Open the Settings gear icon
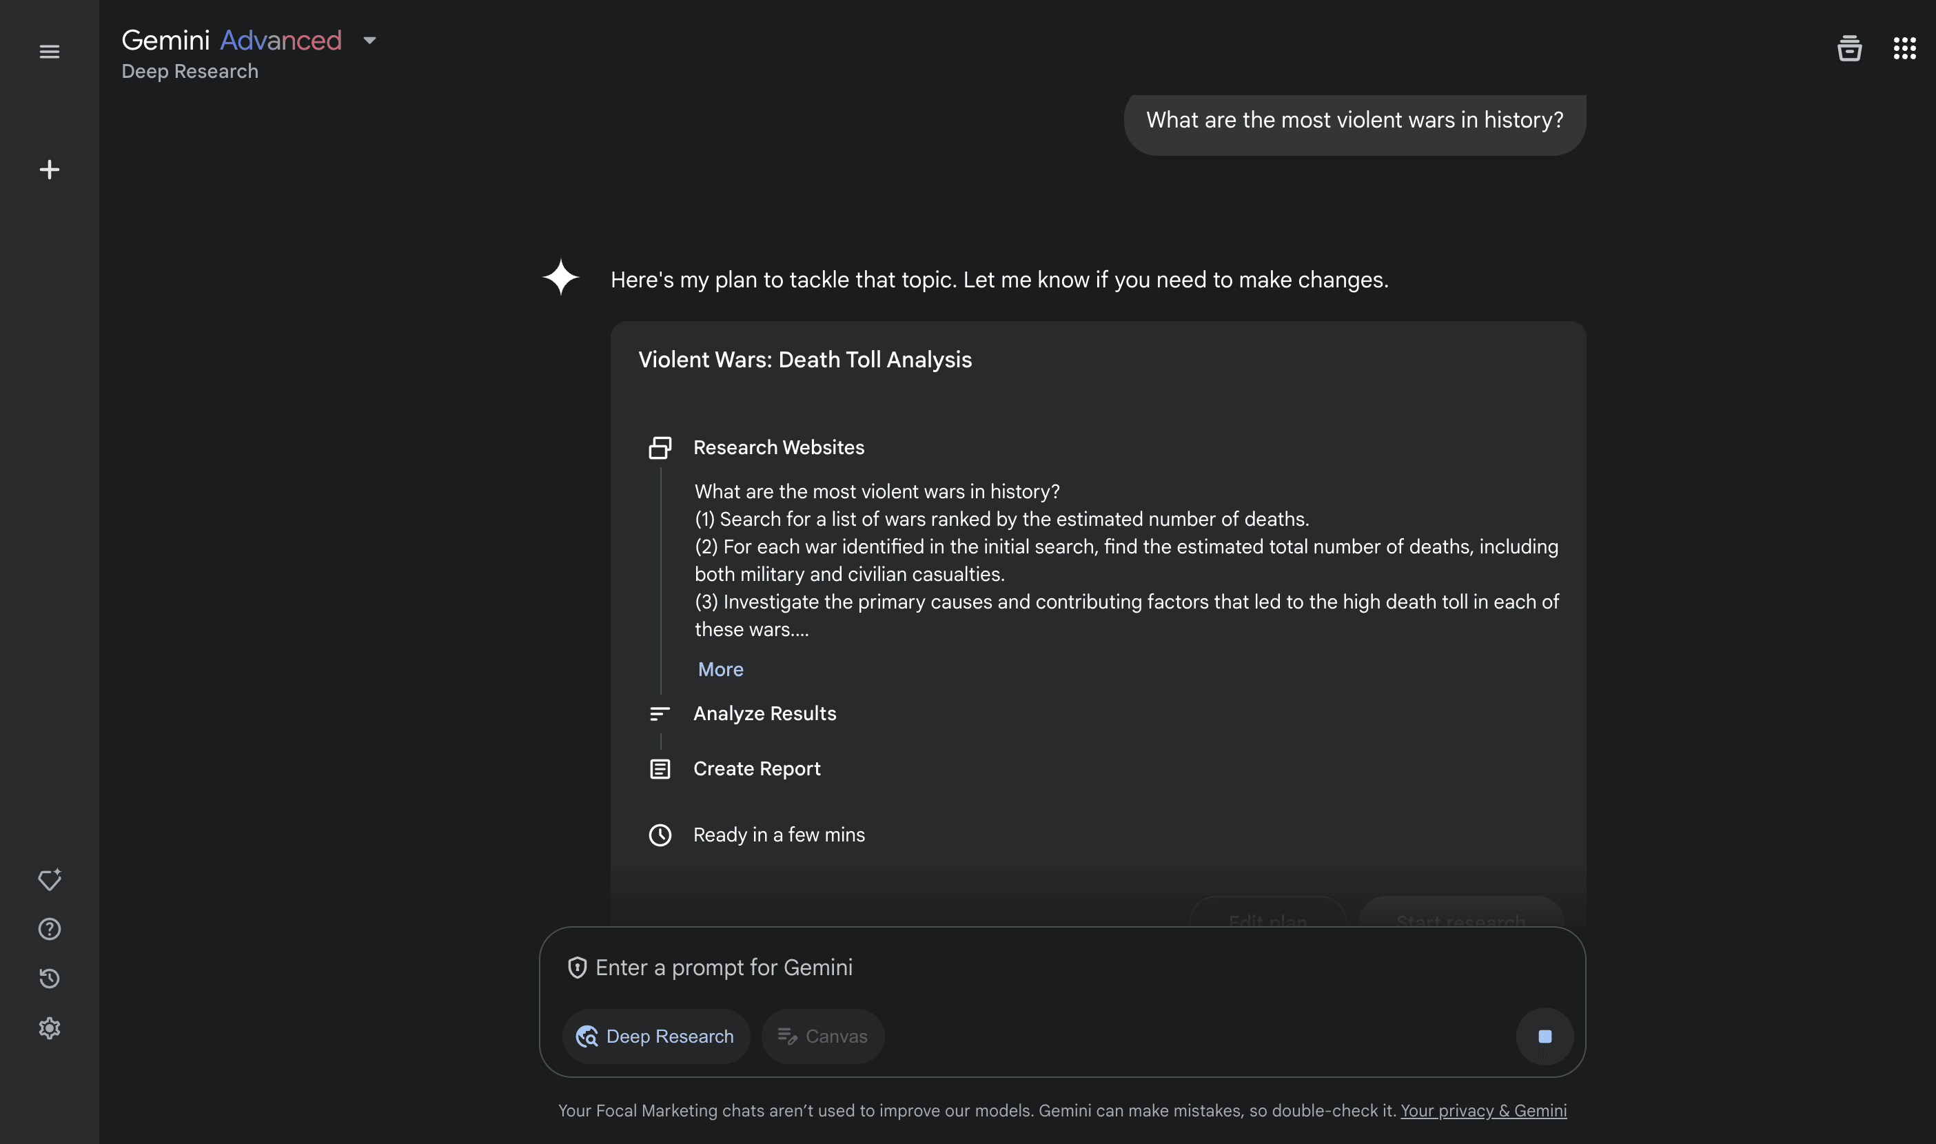The image size is (1936, 1144). click(x=50, y=1028)
